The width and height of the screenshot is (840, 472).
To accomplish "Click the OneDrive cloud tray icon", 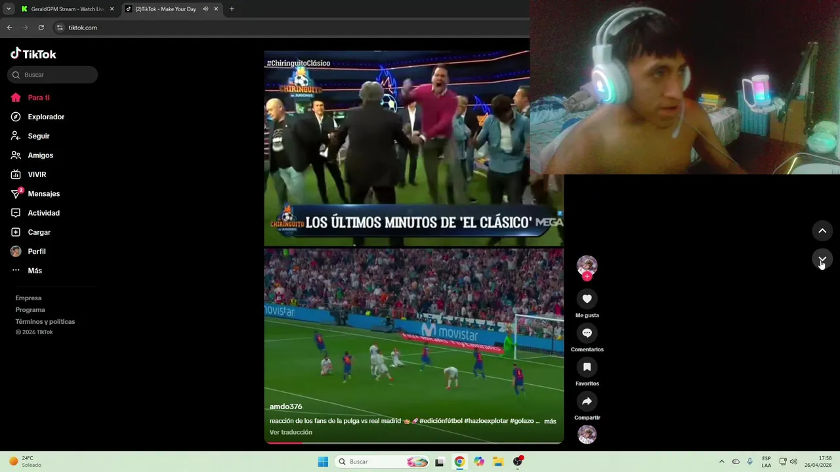I will click(x=736, y=462).
